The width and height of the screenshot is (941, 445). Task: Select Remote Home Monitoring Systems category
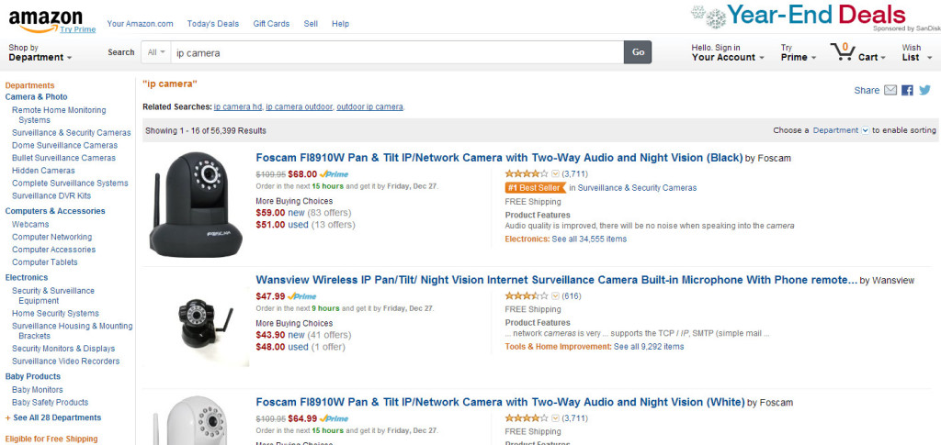(59, 115)
